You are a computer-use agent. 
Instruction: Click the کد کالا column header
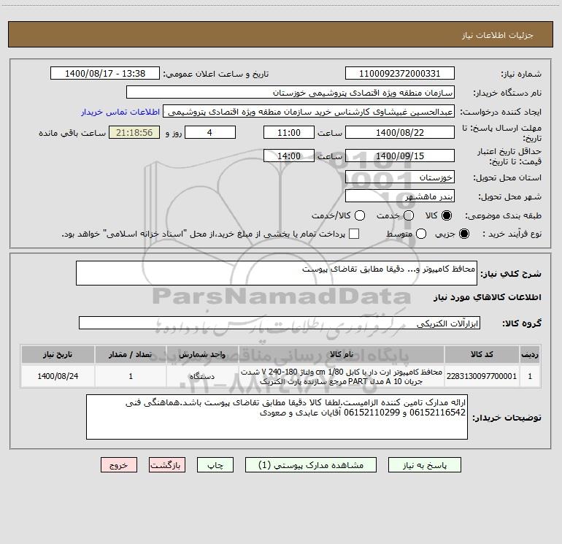tap(482, 354)
